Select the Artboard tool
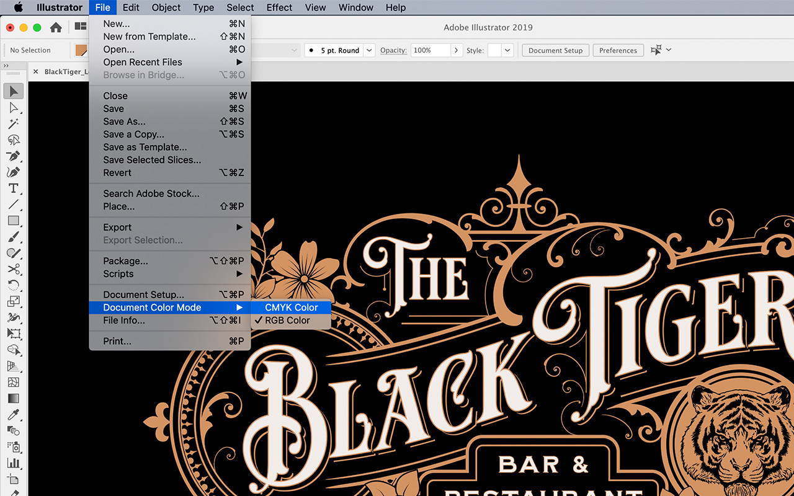This screenshot has height=496, width=794. pyautogui.click(x=14, y=479)
